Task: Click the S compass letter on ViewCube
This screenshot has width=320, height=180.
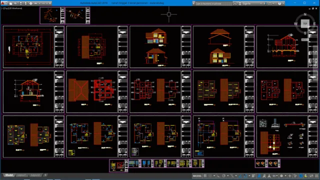Action: click(305, 33)
